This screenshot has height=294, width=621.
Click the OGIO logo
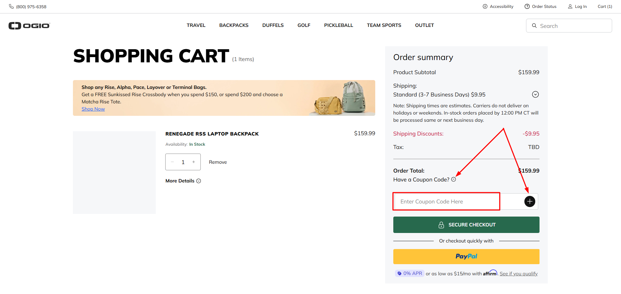tap(29, 26)
